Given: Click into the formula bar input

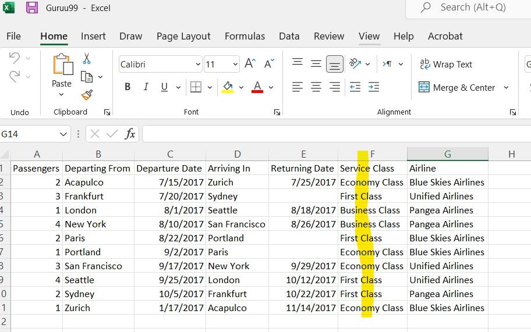Looking at the screenshot, I should 337,134.
